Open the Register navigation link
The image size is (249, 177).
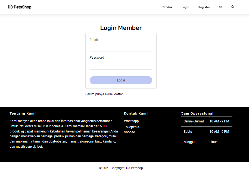click(x=204, y=7)
